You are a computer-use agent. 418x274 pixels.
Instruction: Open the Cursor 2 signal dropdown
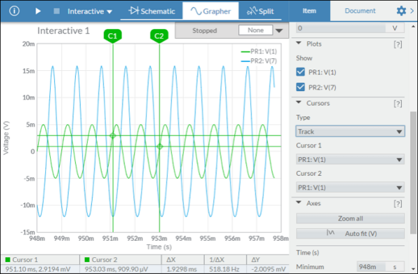point(350,188)
